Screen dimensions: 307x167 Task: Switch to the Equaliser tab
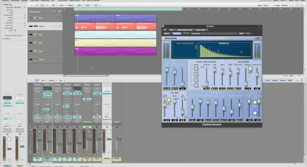(243, 62)
